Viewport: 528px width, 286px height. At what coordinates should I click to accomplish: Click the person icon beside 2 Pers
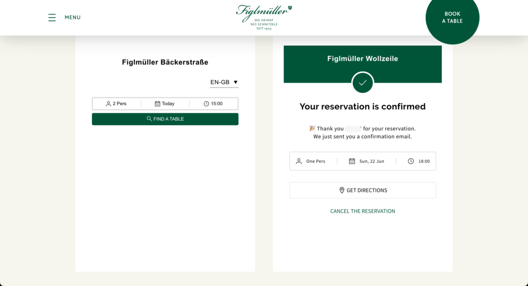point(108,104)
